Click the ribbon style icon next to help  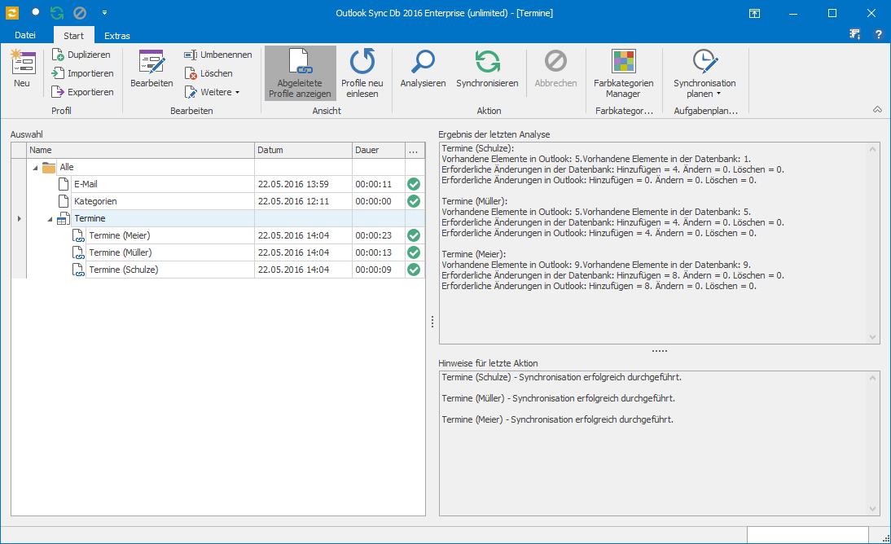click(854, 35)
